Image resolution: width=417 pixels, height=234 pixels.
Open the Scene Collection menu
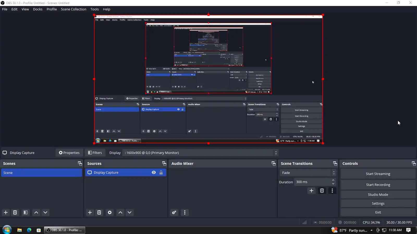73,9
